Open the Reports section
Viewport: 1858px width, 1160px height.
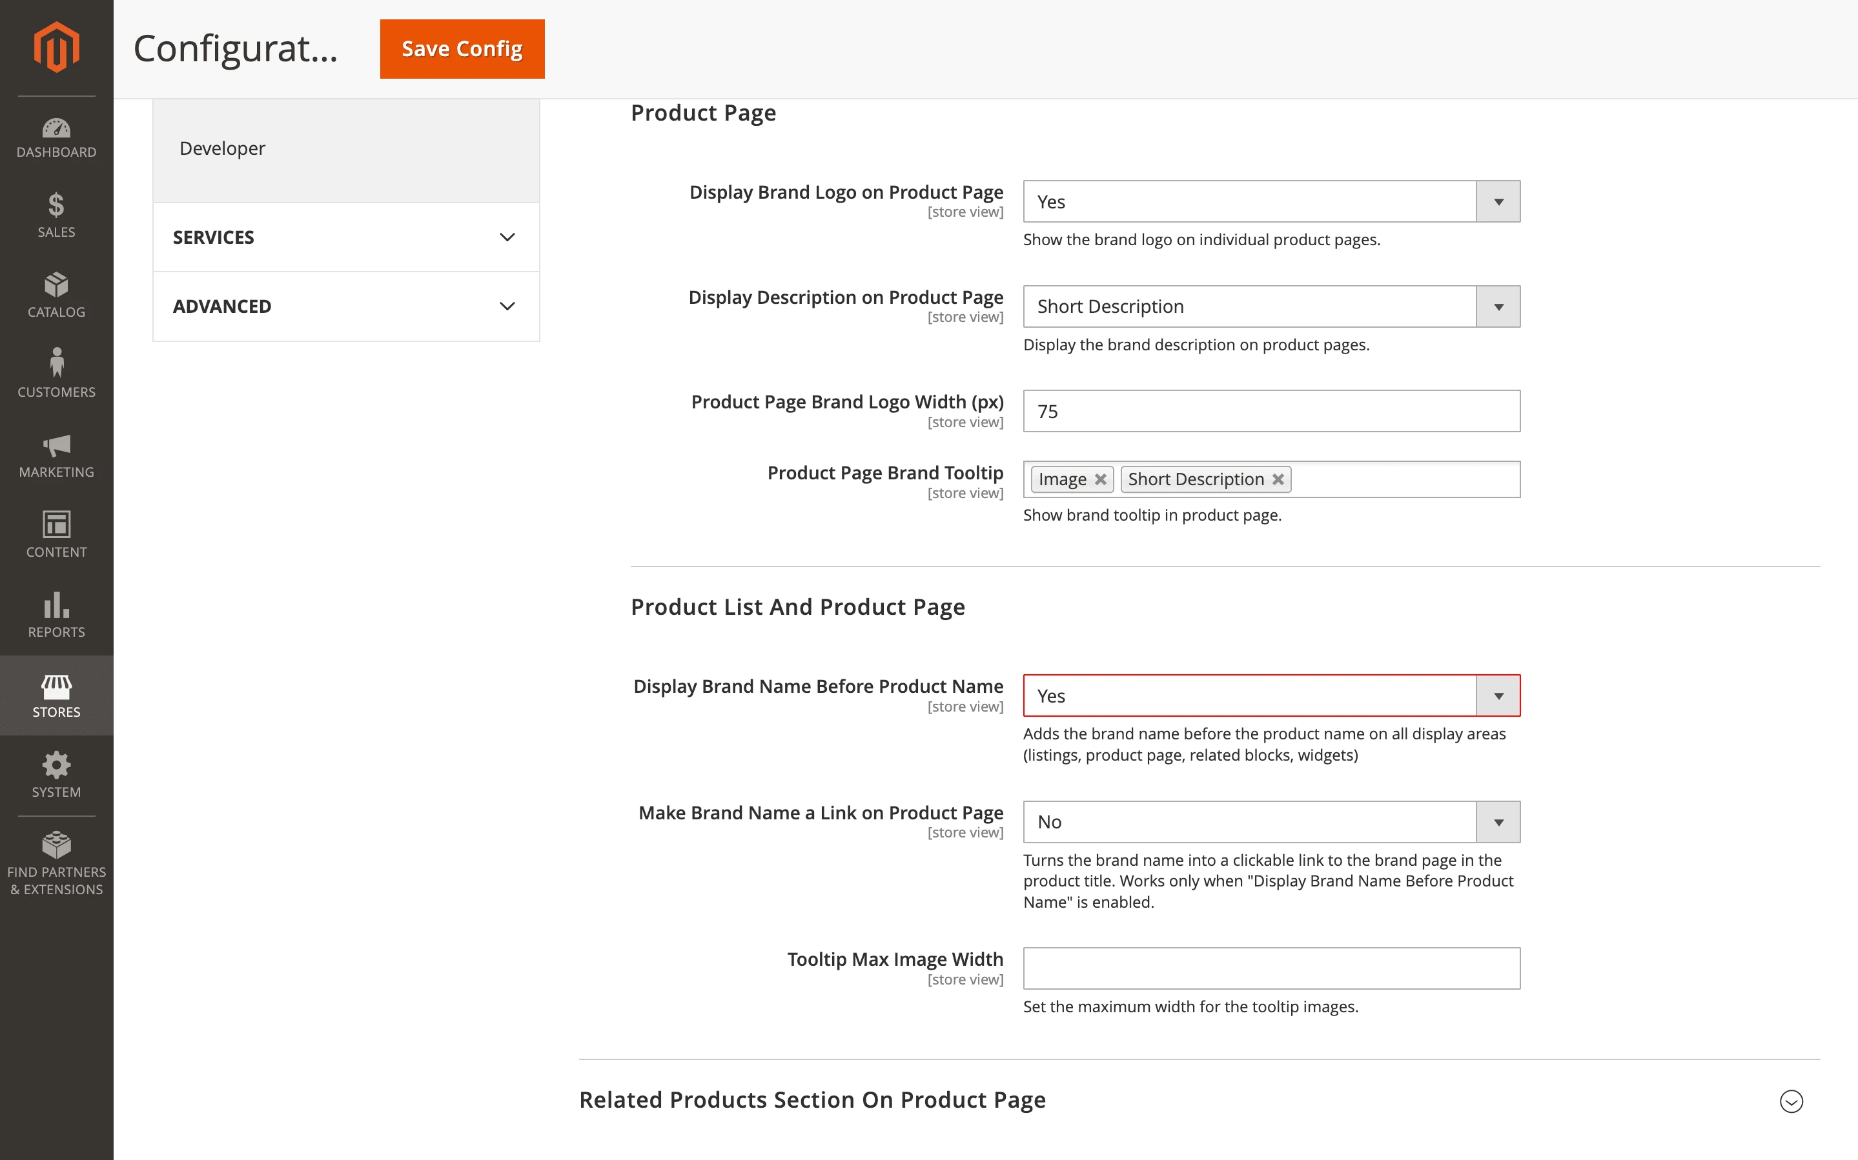point(56,615)
